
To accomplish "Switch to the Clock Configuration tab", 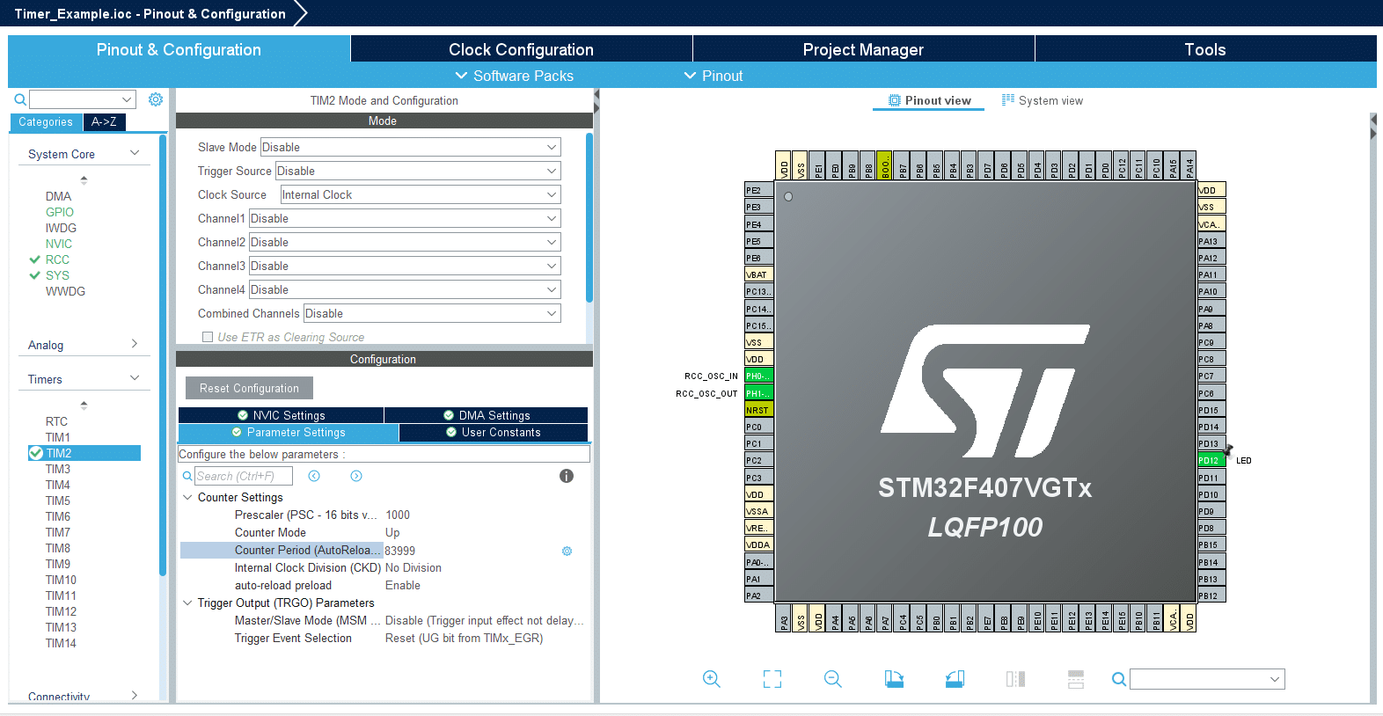I will pos(521,49).
